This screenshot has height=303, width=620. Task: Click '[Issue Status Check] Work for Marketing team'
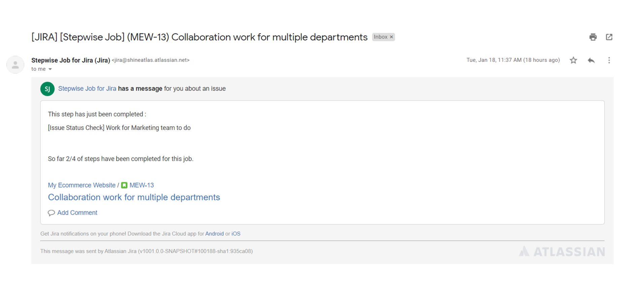point(111,128)
